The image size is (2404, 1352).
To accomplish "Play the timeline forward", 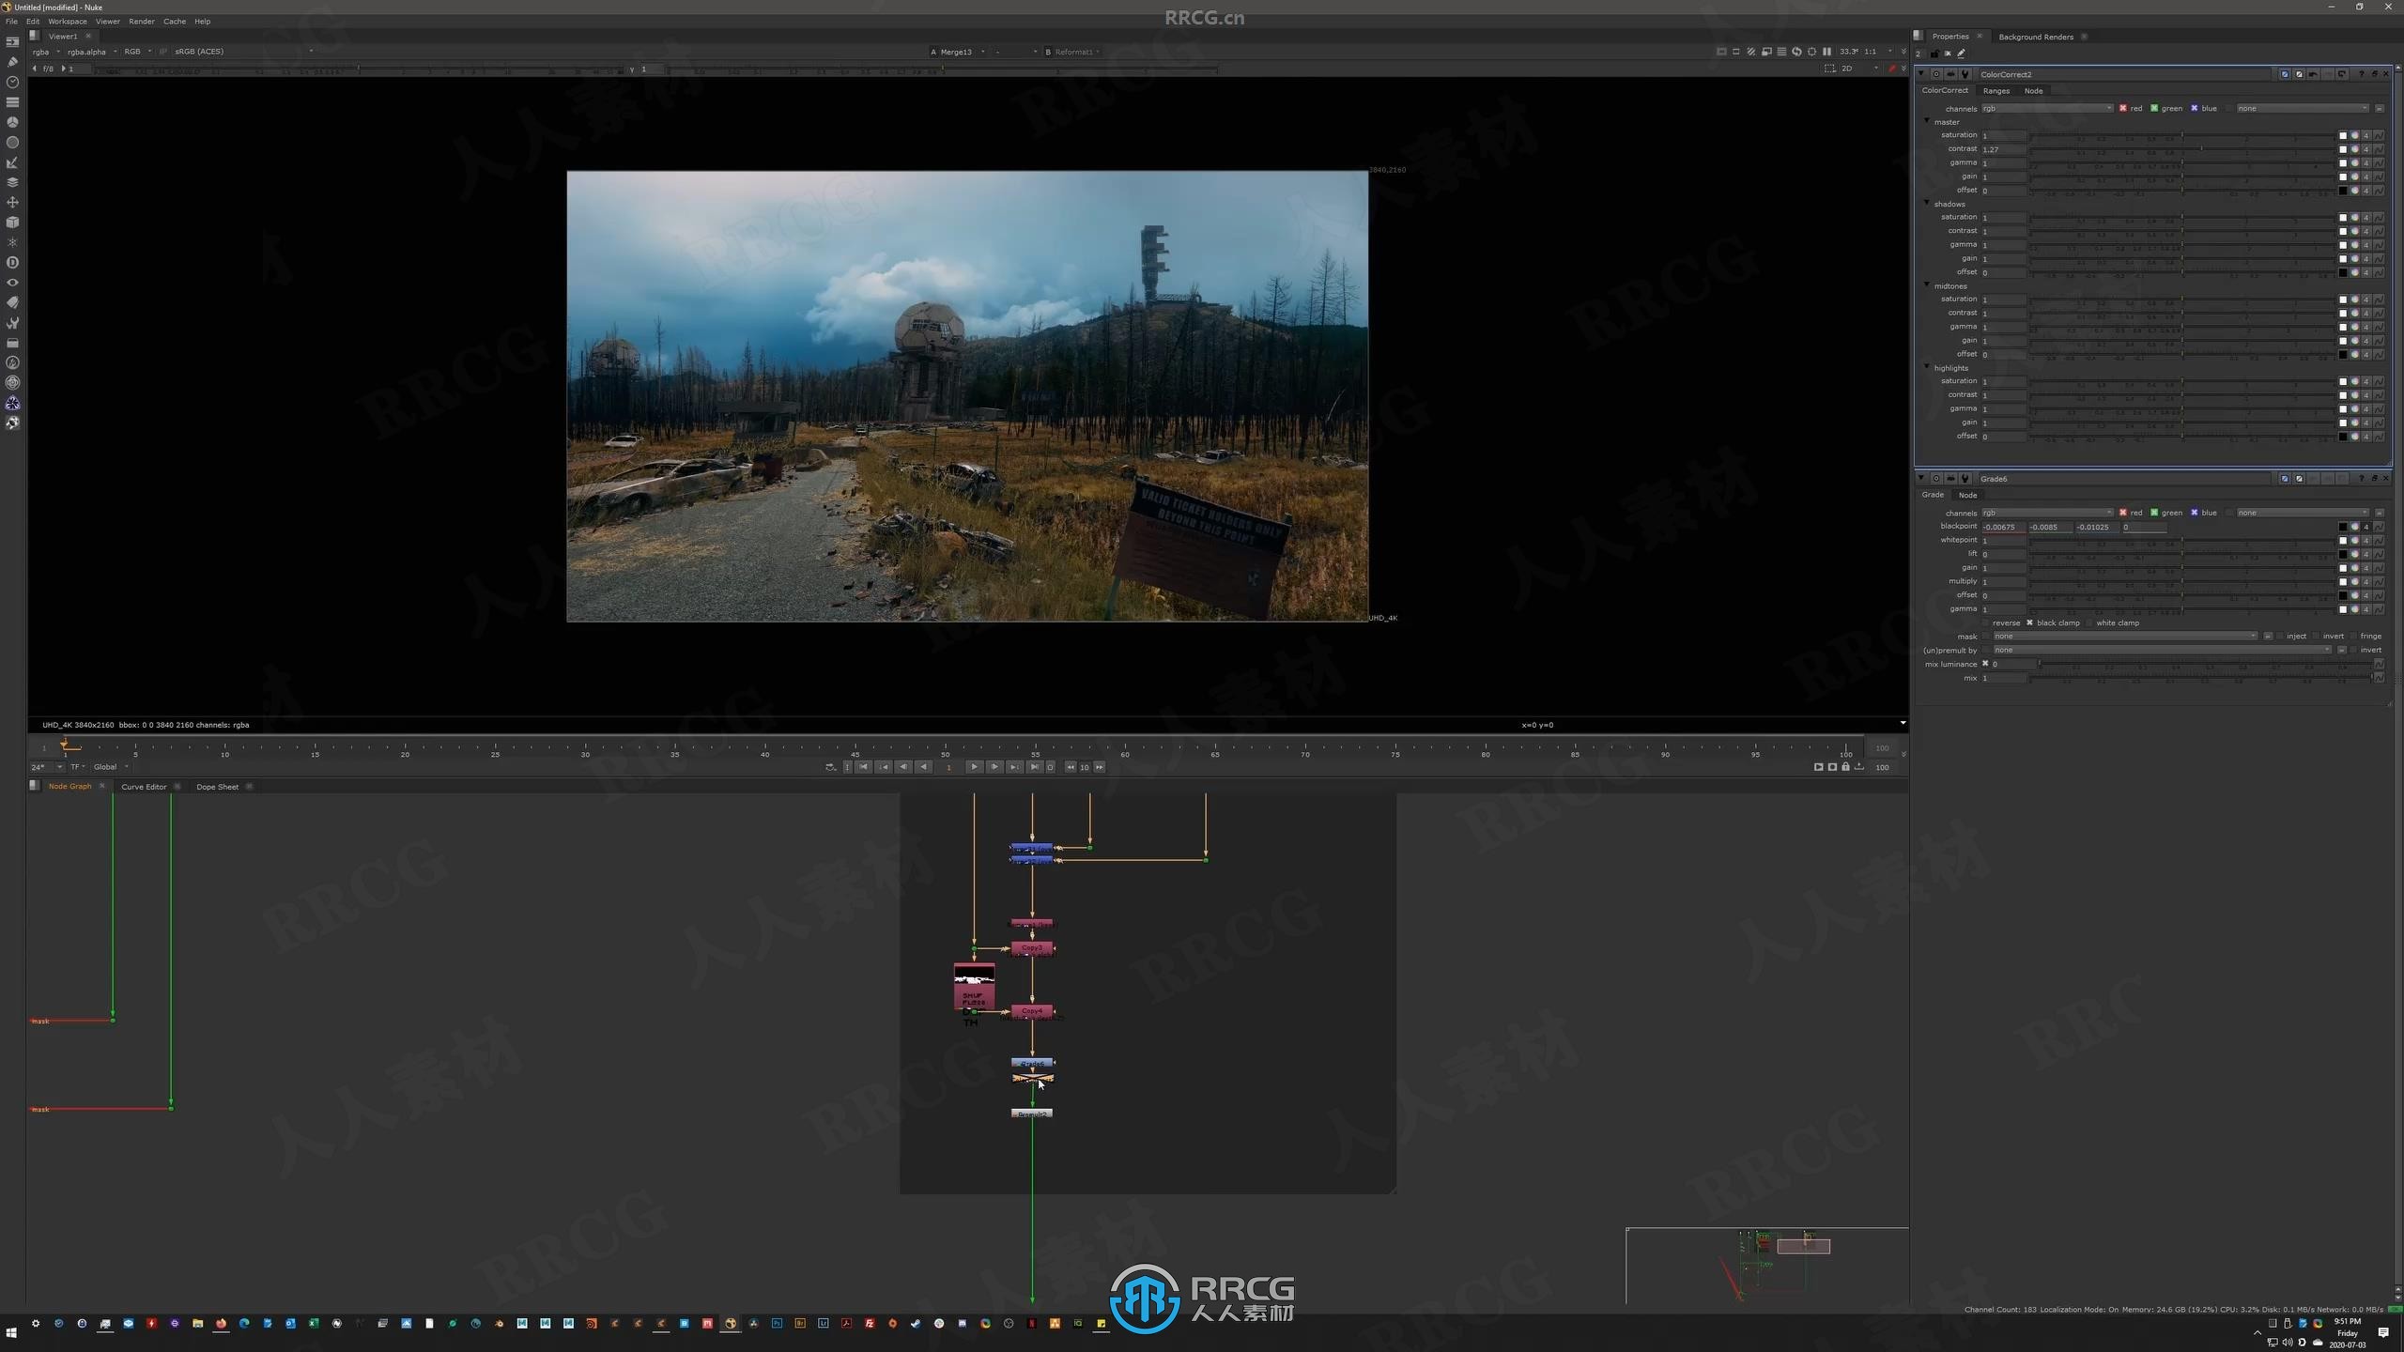I will pyautogui.click(x=974, y=767).
